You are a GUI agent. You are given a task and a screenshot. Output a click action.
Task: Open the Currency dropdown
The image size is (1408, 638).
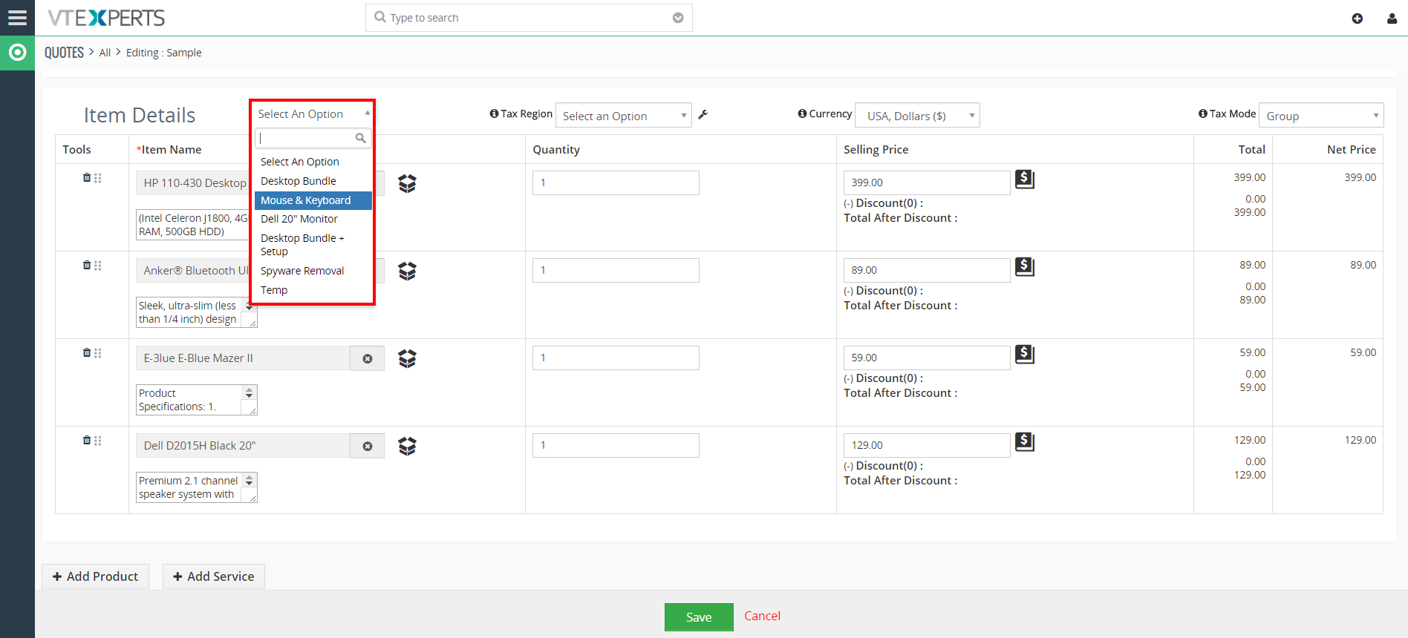pyautogui.click(x=917, y=116)
